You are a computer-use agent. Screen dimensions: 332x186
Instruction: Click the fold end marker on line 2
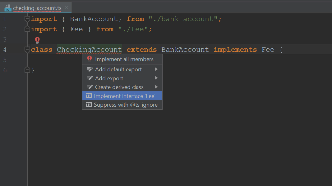pyautogui.click(x=27, y=29)
